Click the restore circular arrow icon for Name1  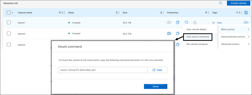[186, 22]
